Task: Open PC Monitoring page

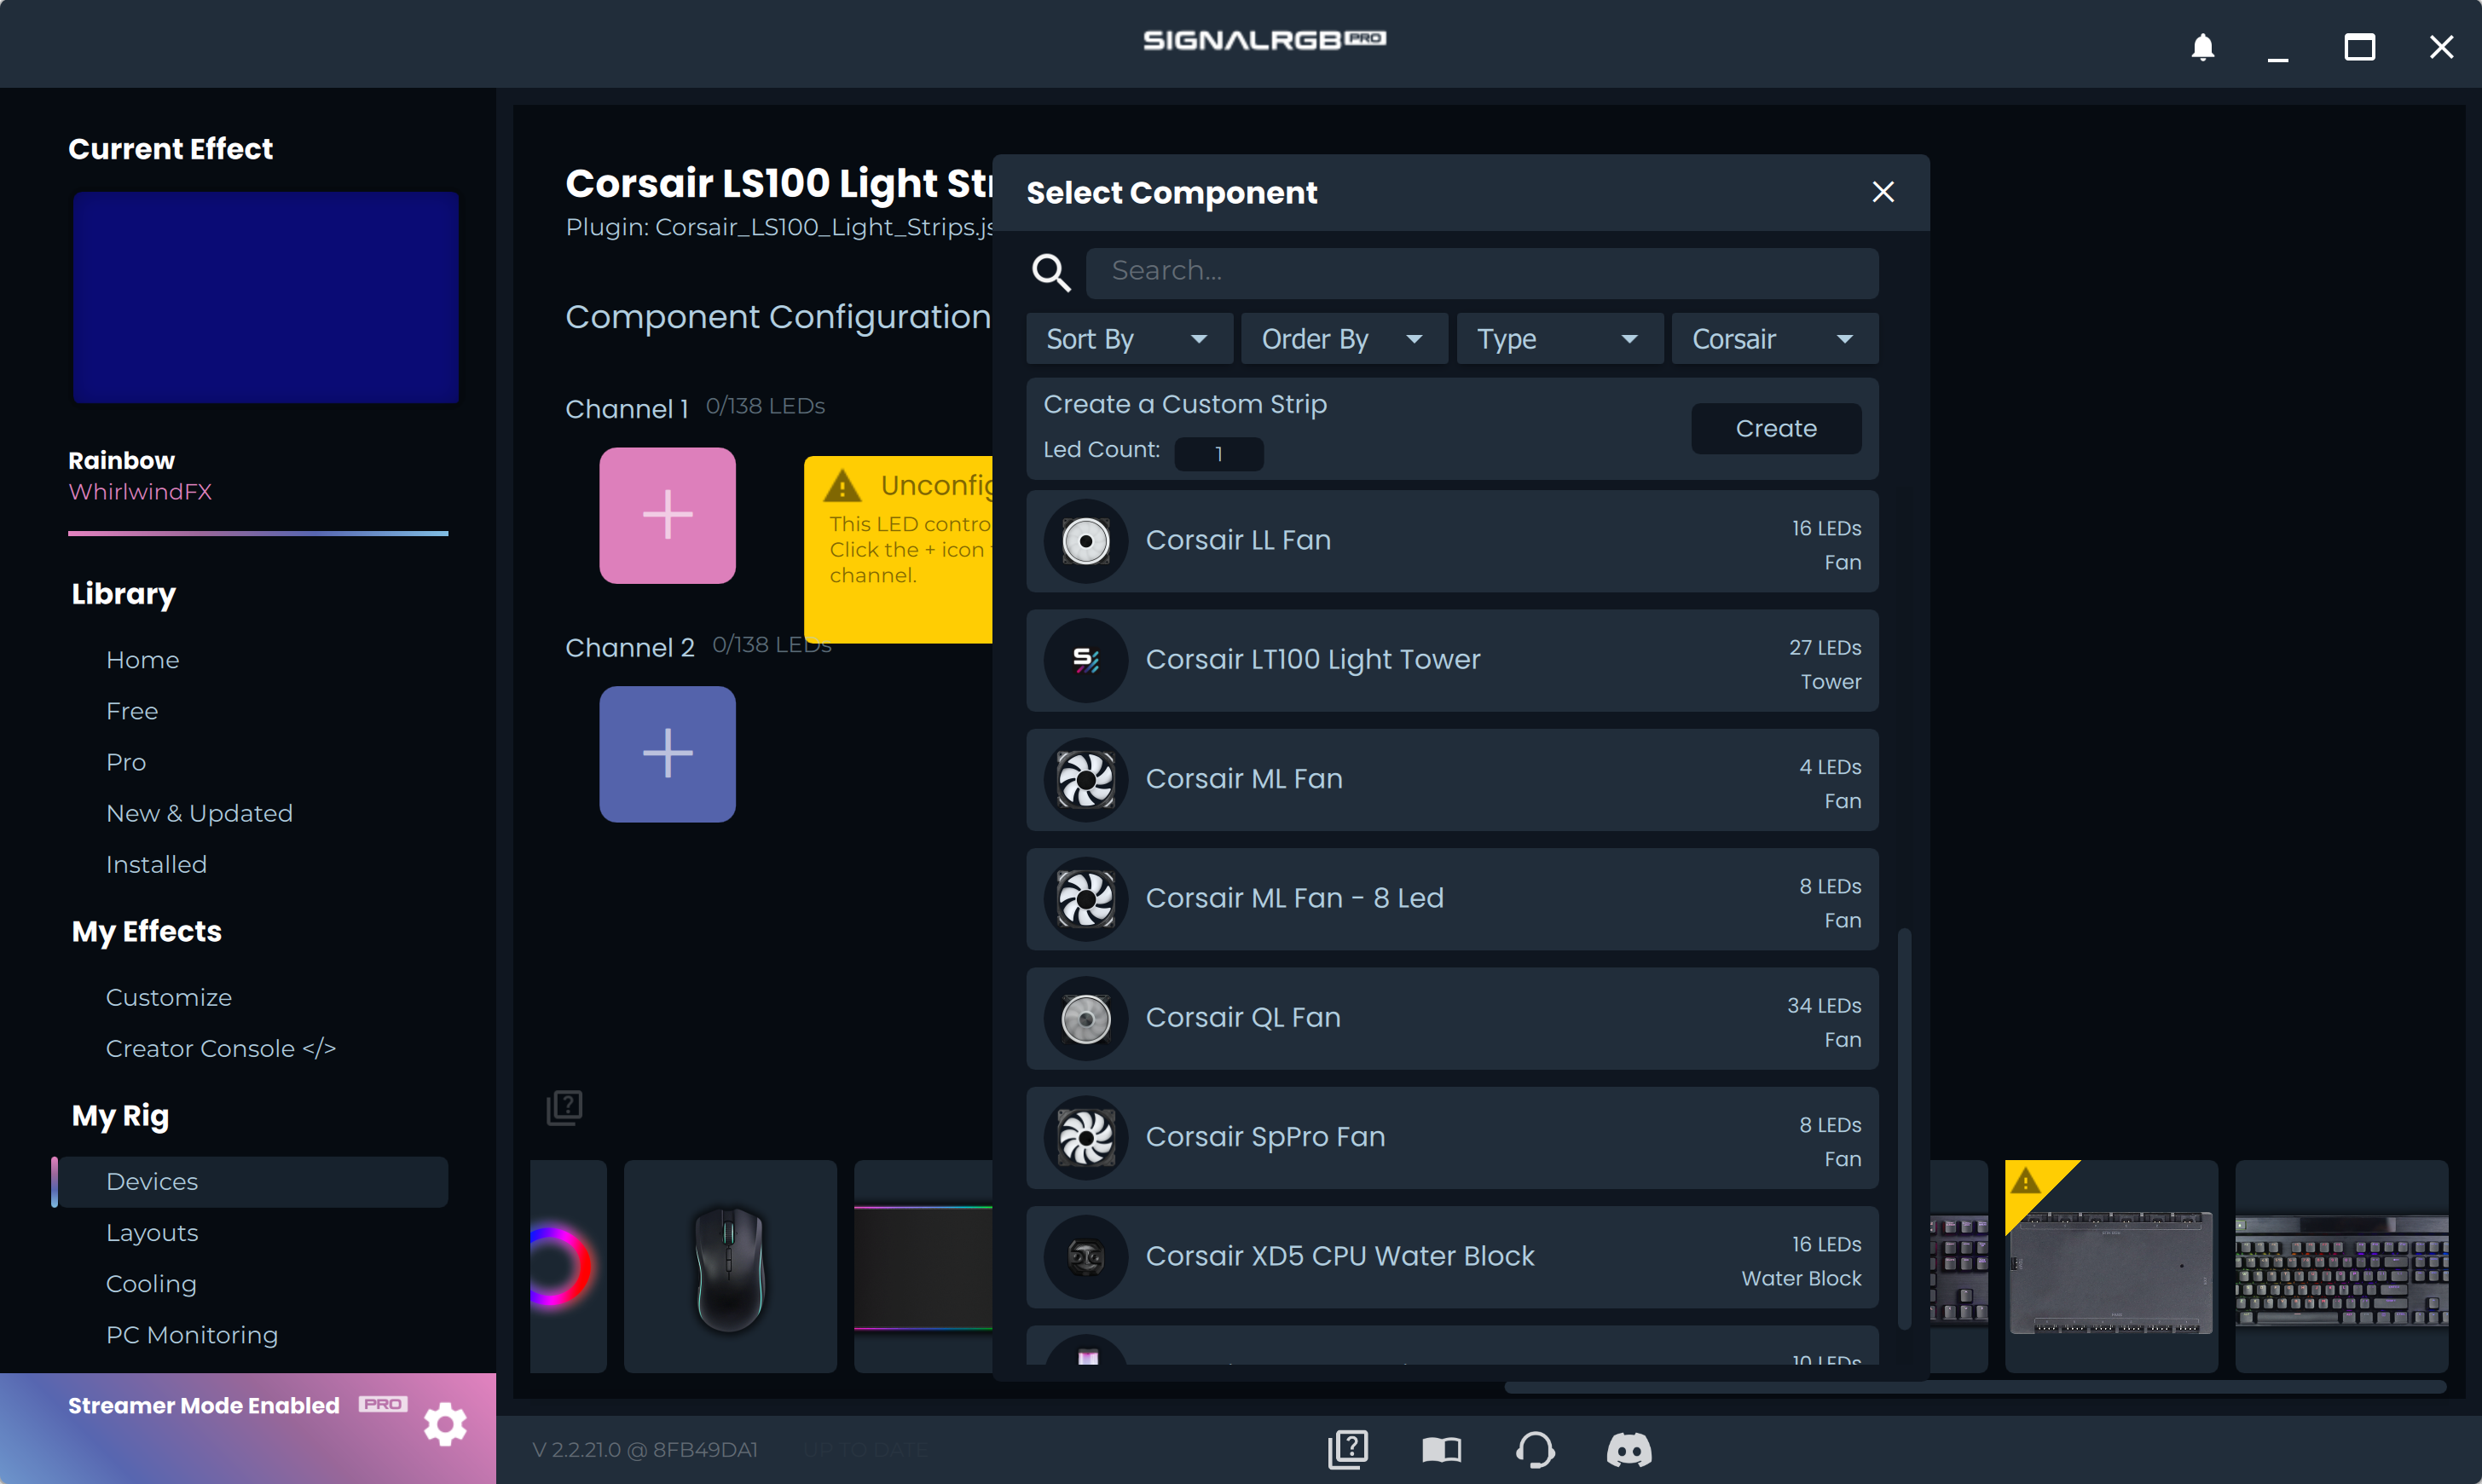Action: [x=192, y=1334]
